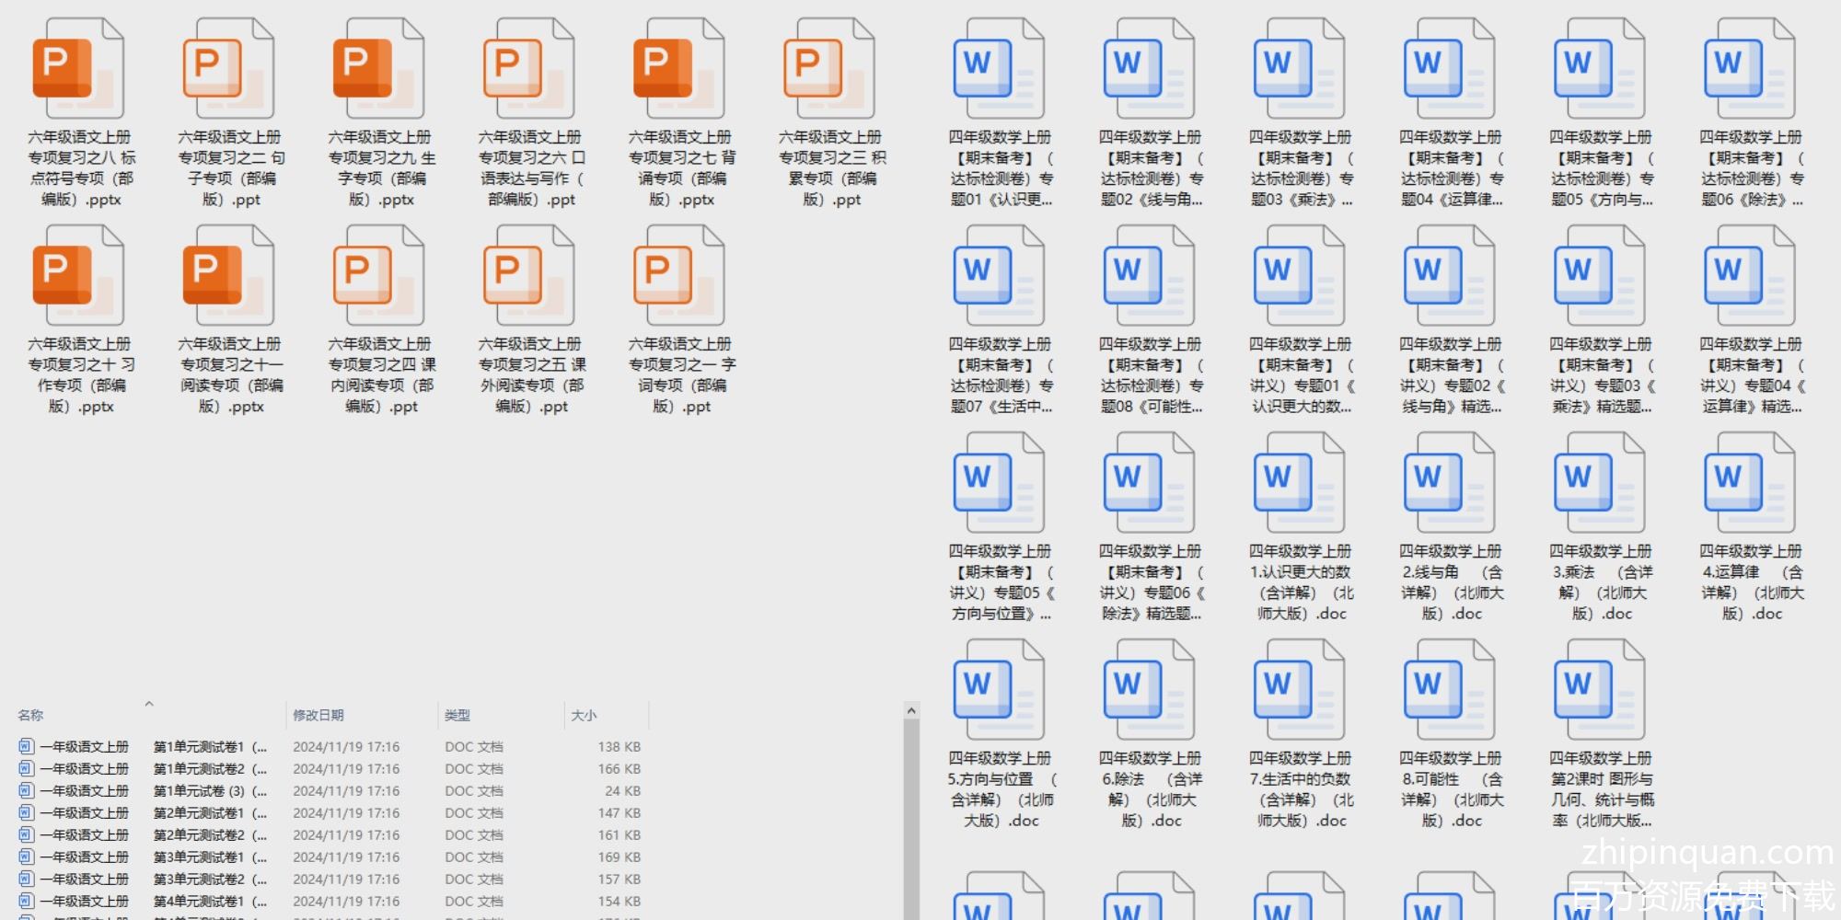Click the Word icon for 讲义 专题04《运算律》精选

tap(1749, 276)
